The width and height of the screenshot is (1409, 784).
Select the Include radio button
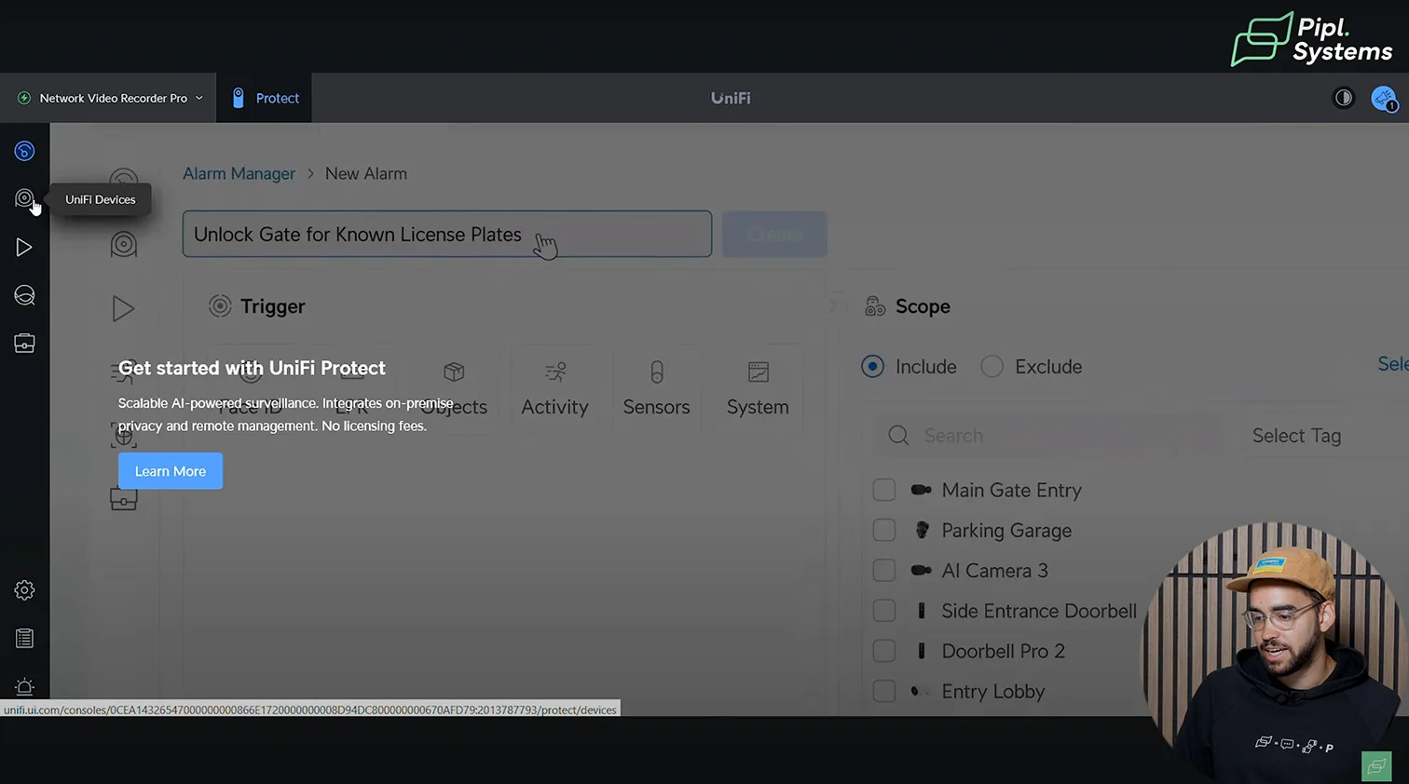(872, 367)
